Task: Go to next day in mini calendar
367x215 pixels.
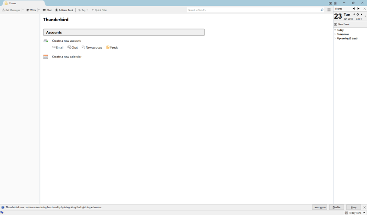Action: click(x=361, y=15)
